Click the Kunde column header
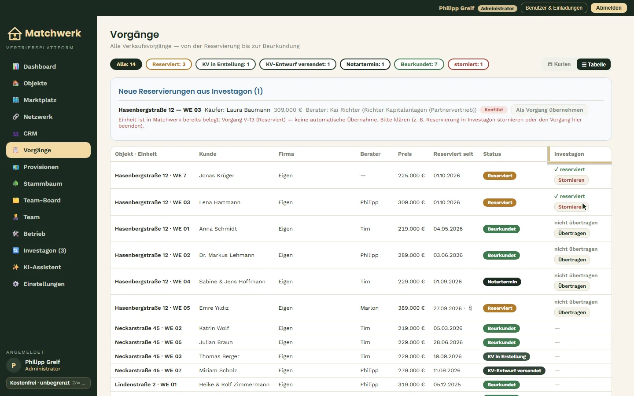 (x=208, y=154)
